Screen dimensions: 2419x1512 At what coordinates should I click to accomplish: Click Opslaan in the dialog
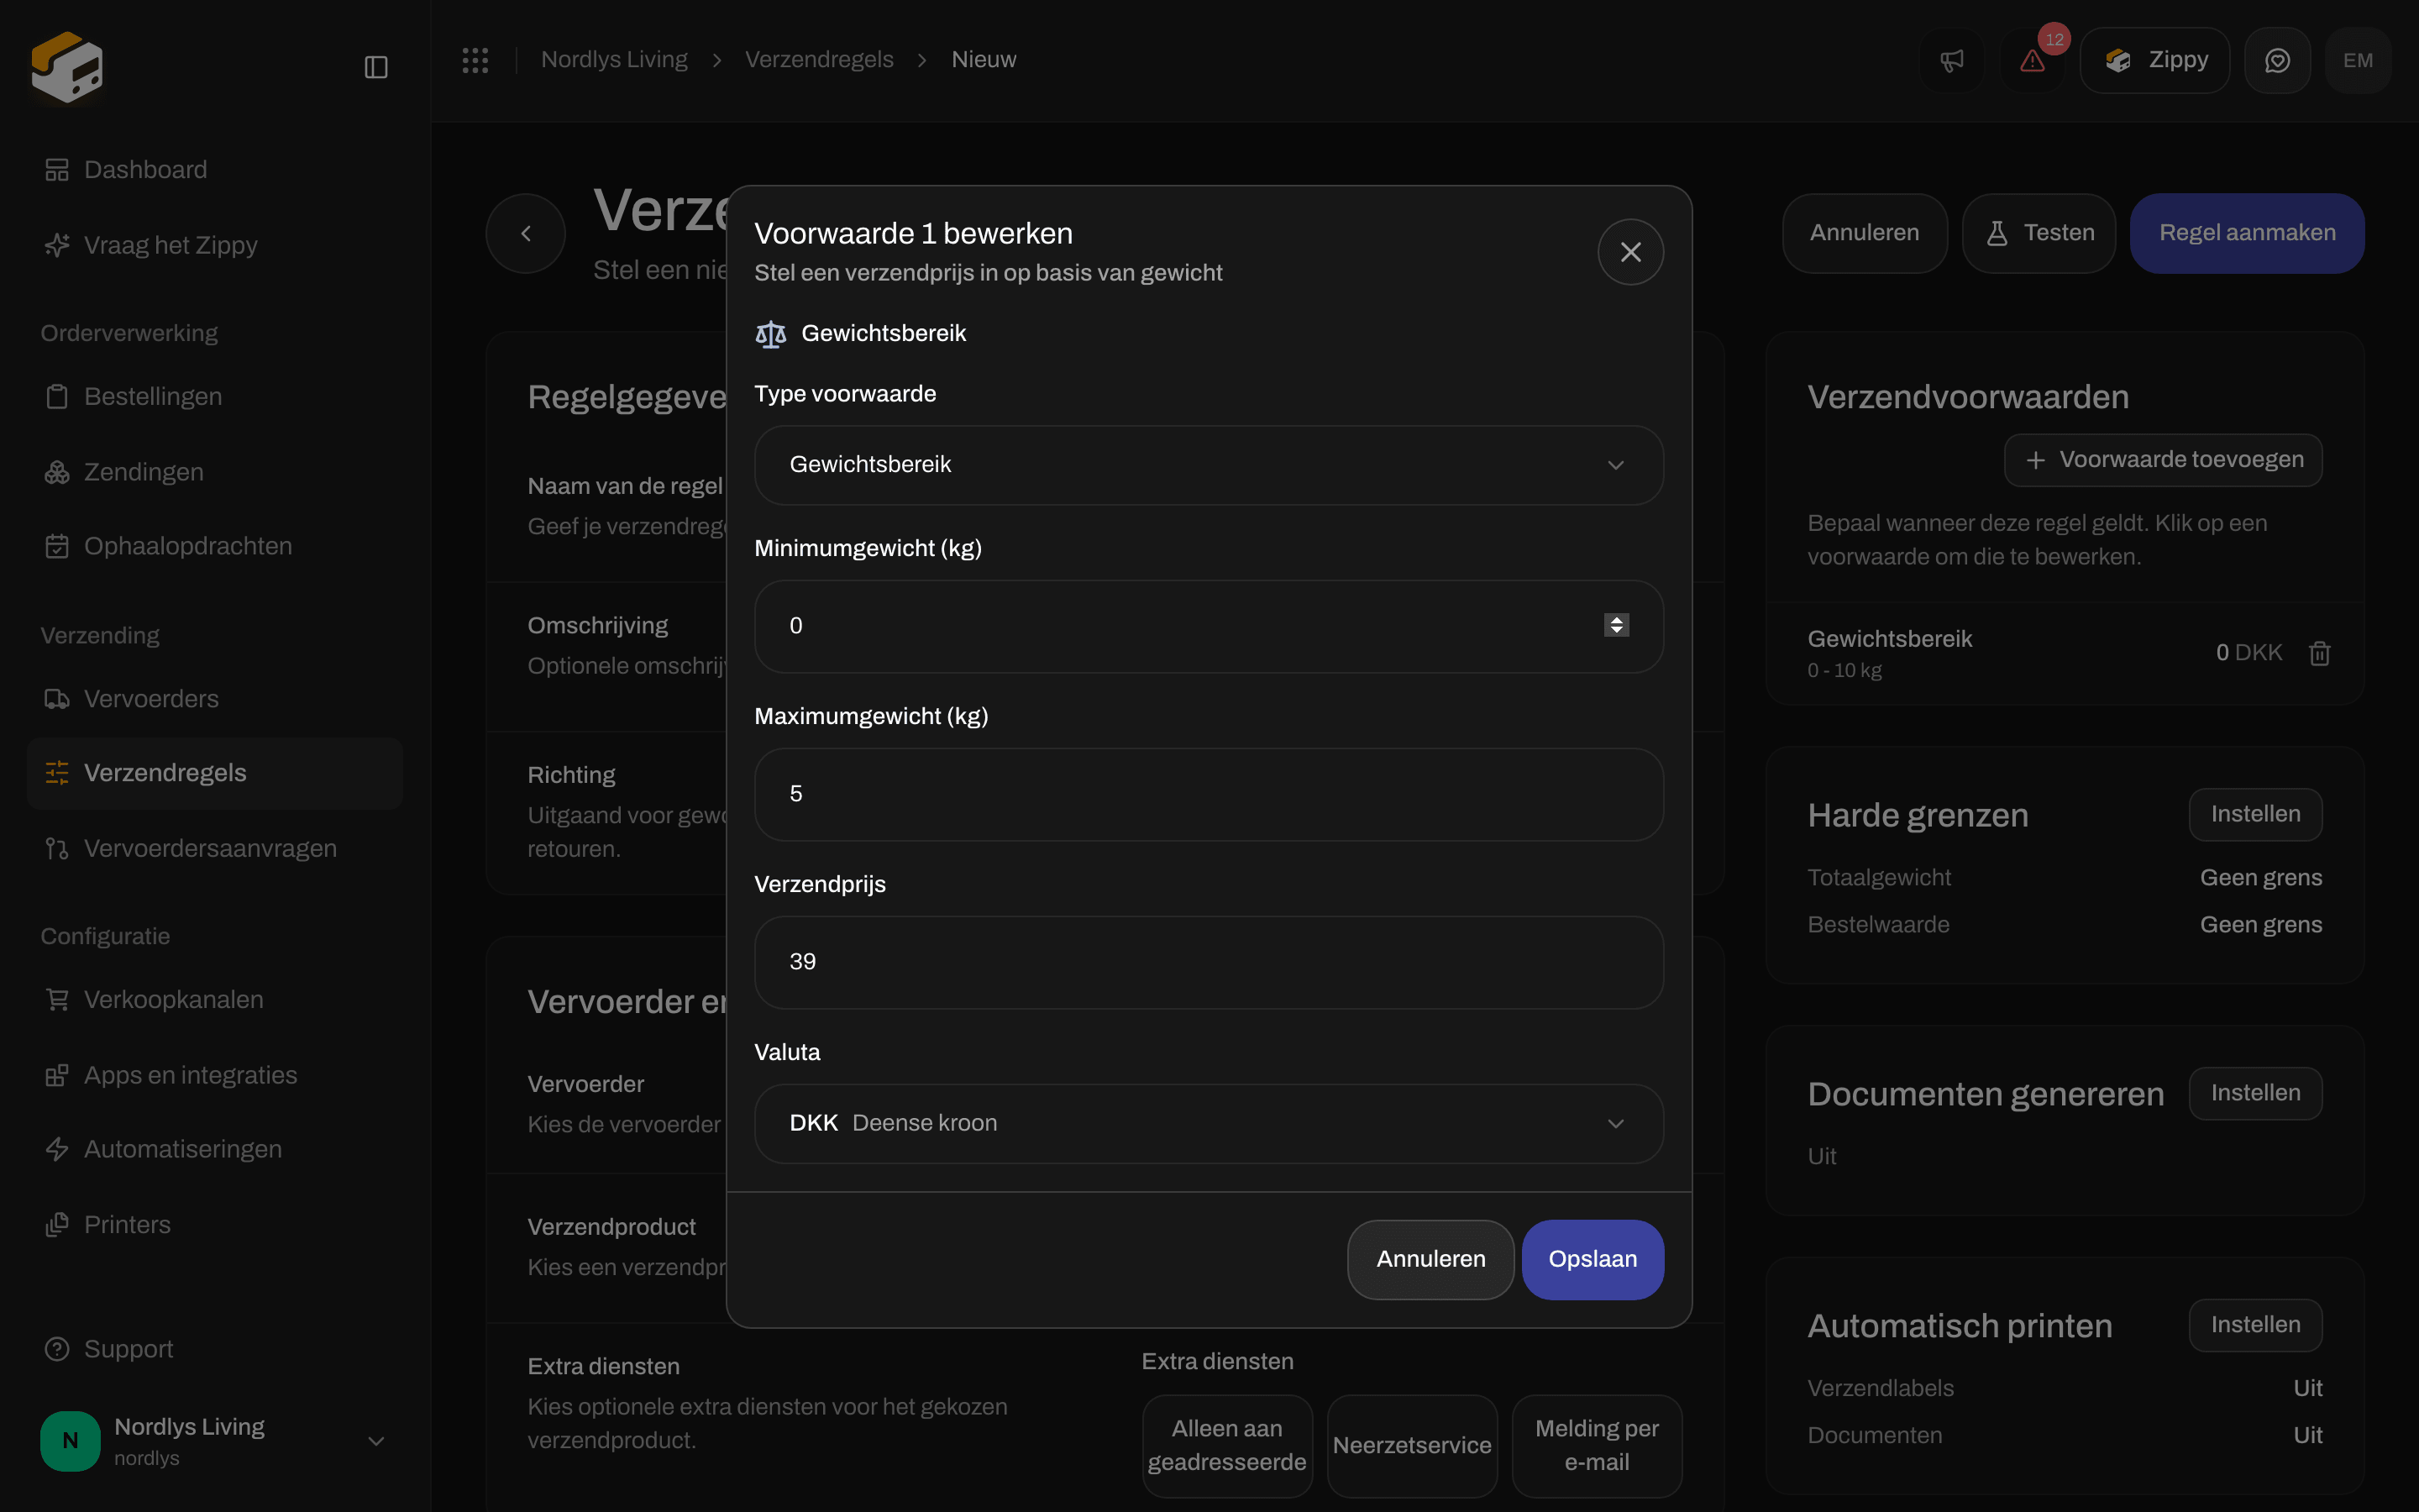pos(1593,1259)
